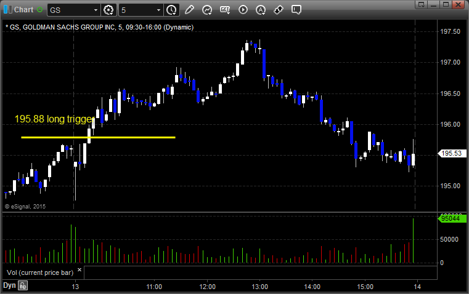
Task: Click the 196.00 price axis label
Action: point(450,124)
